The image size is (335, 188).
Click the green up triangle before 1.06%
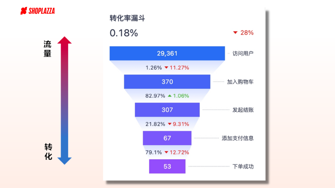170,96
